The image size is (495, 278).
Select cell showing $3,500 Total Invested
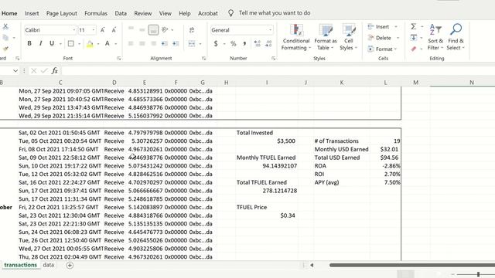[x=267, y=141]
